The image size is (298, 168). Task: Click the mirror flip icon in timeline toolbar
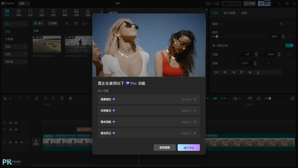[x=71, y=98]
